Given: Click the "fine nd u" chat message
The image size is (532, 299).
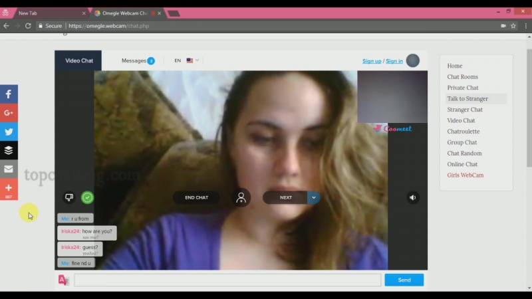Looking at the screenshot, I should tap(76, 263).
